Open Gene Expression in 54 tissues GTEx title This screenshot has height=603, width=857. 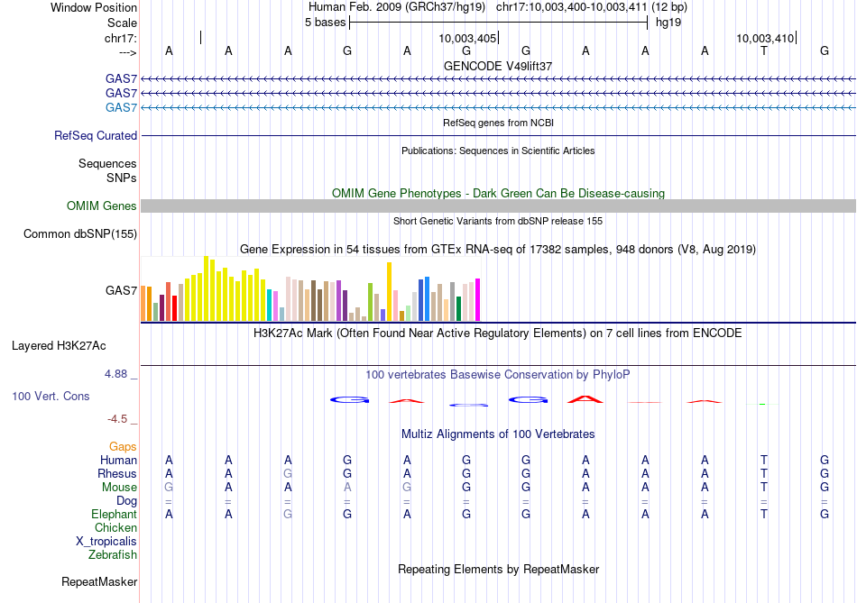coord(498,250)
